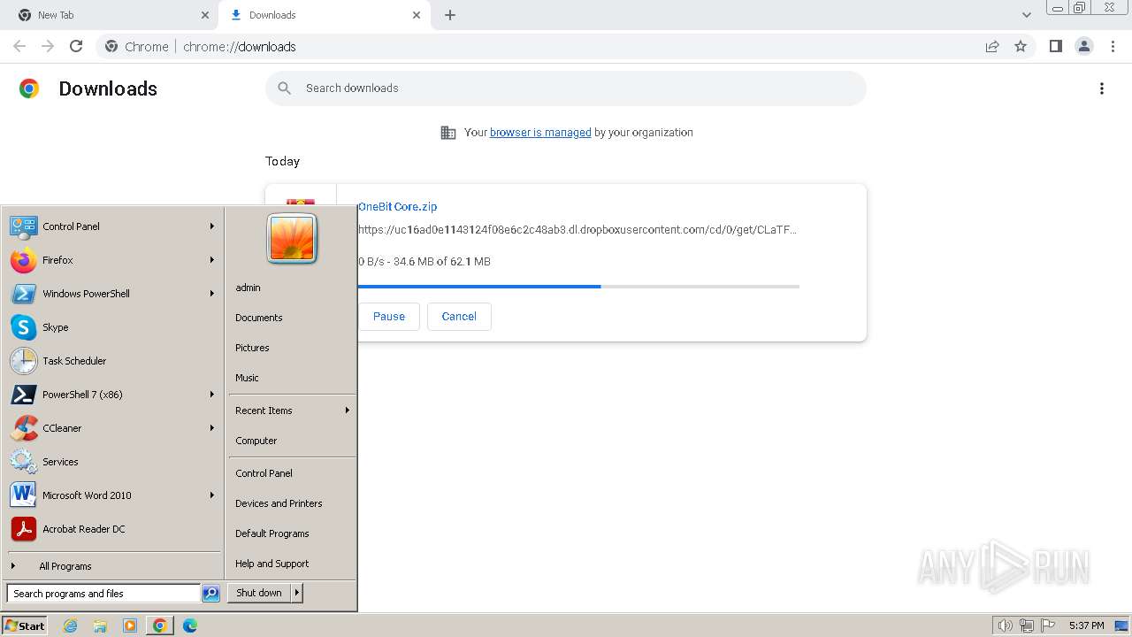
Task: Open the Chrome tab search dropdown
Action: pyautogui.click(x=1027, y=15)
